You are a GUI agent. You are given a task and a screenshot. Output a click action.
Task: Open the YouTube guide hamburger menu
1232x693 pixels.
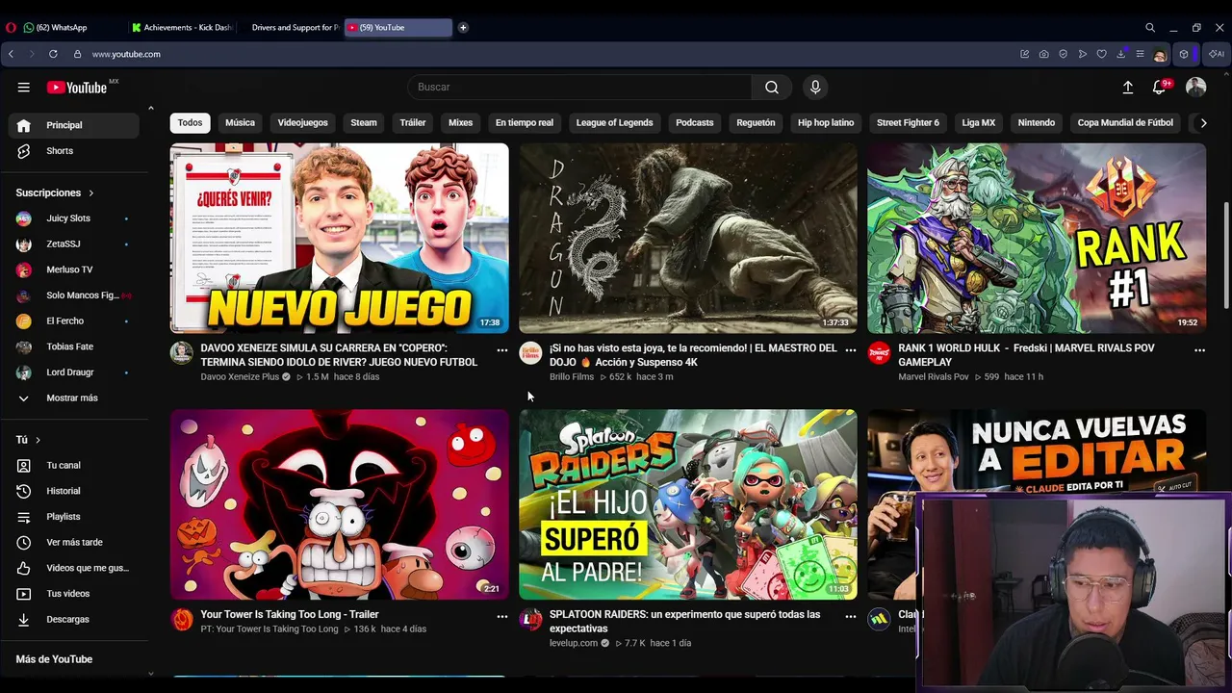tap(23, 87)
